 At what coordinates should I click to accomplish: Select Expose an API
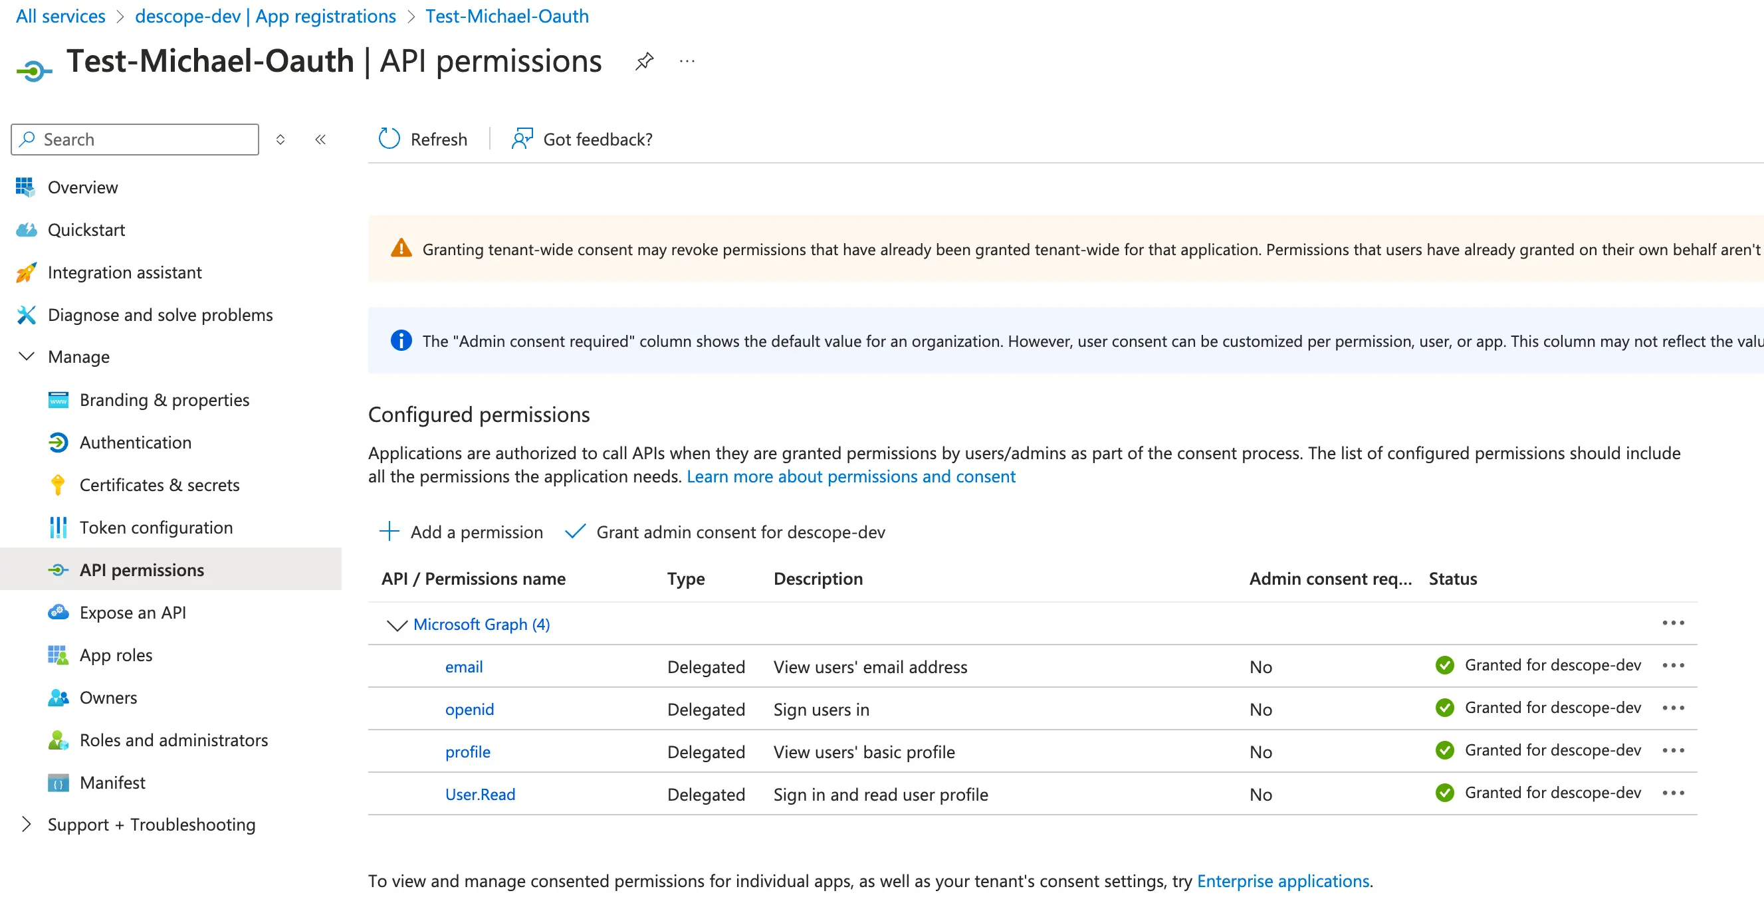tap(133, 612)
